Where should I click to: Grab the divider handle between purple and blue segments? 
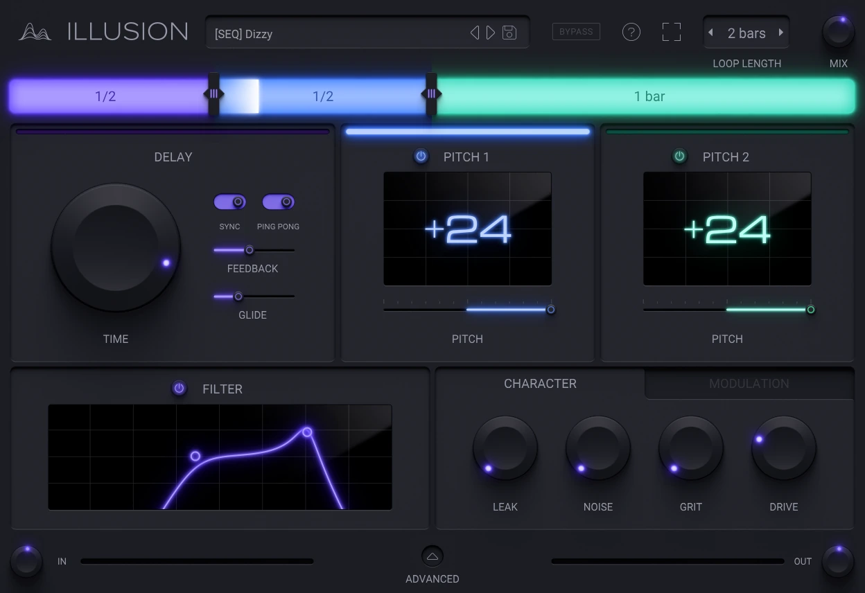[x=213, y=94]
